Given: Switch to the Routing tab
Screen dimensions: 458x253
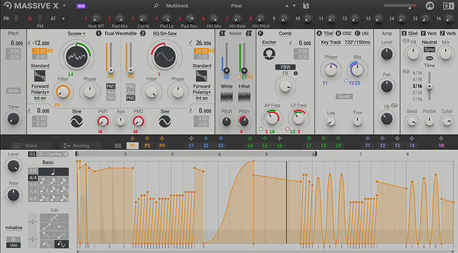Looking at the screenshot, I should click(x=80, y=146).
